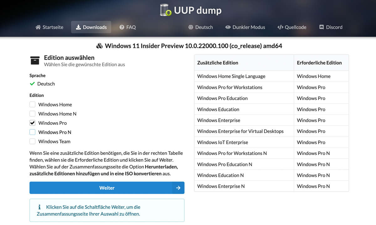Open the Quellcode link
The width and height of the screenshot is (376, 225).
292,27
